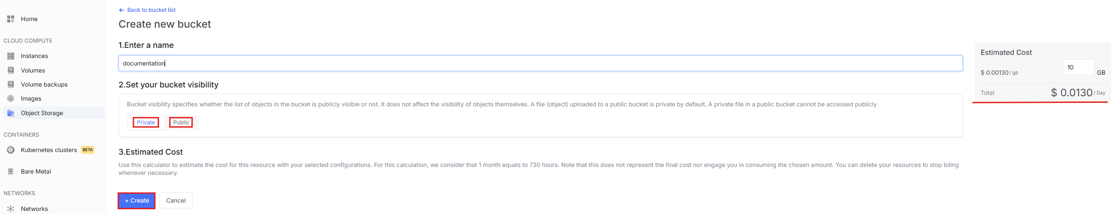Click the GB size field in Estimated Cost
The image size is (1117, 214).
point(1078,67)
